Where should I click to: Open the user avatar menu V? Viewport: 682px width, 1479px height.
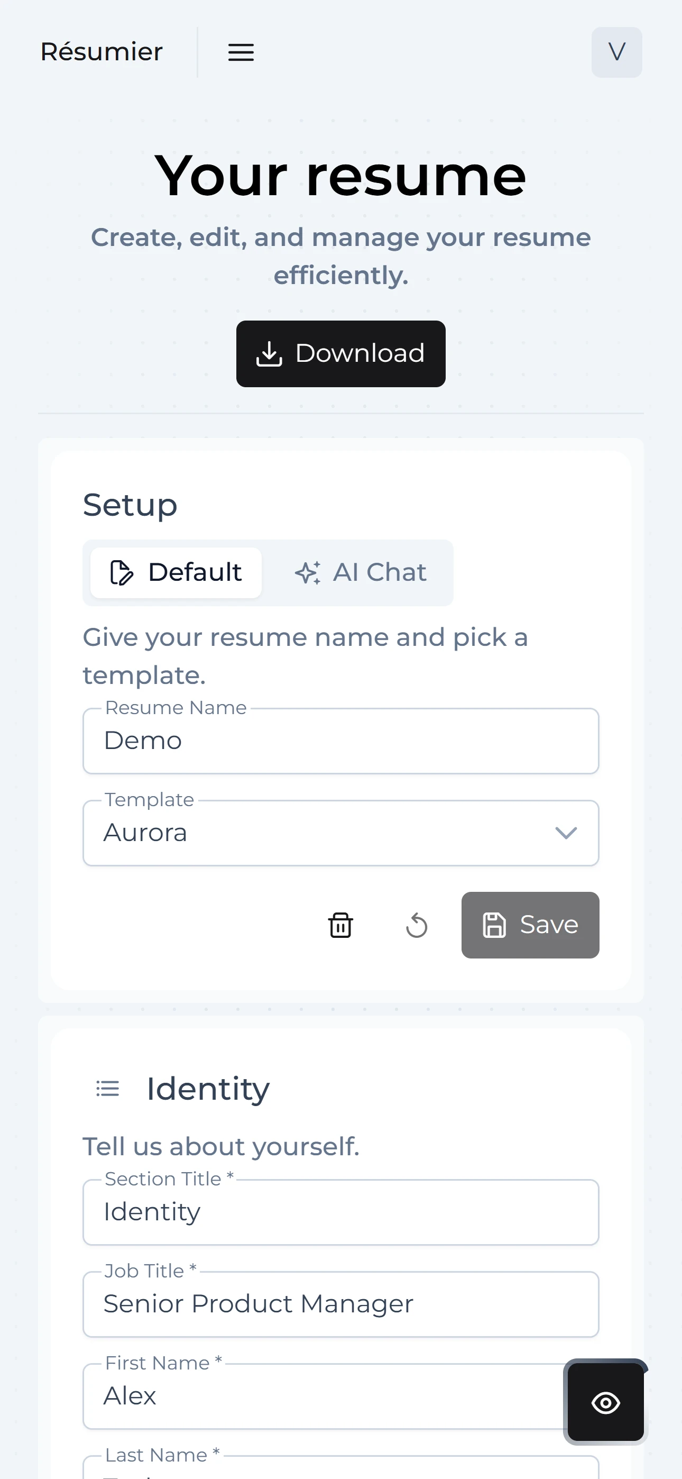pos(616,52)
